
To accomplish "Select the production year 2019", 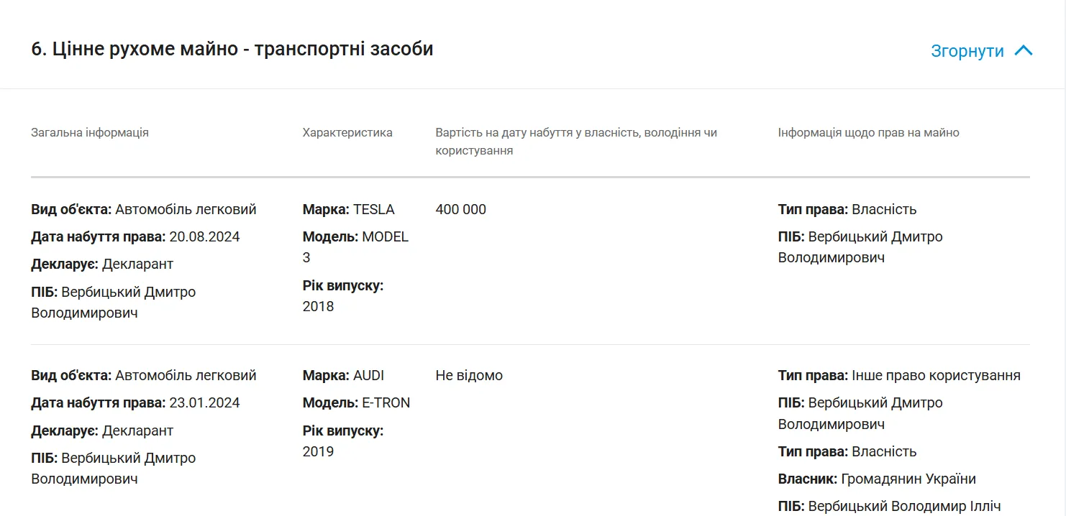I will coord(318,451).
